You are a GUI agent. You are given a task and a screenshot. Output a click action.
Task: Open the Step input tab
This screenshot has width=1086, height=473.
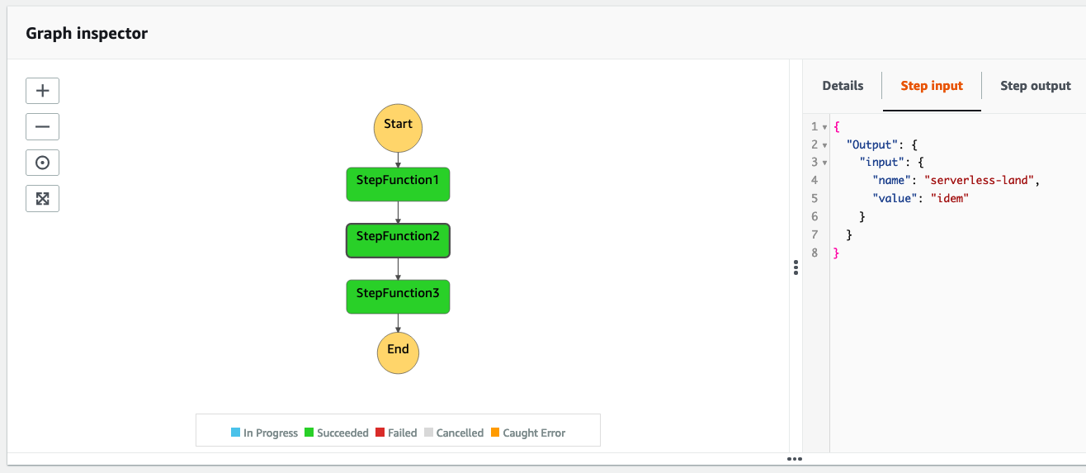coord(932,86)
